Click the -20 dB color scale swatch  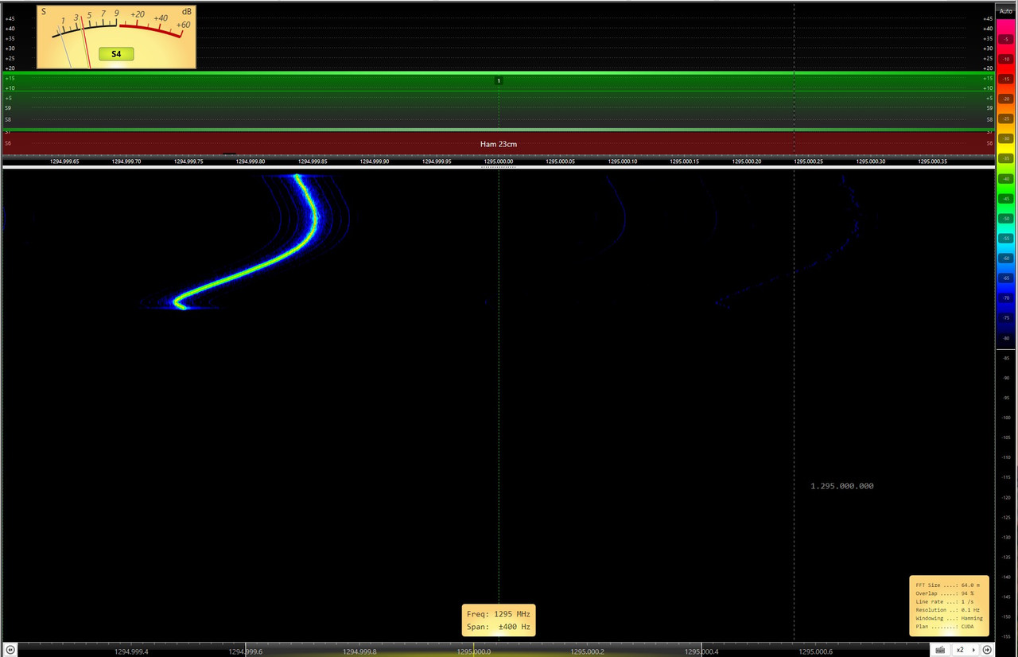tap(1006, 99)
